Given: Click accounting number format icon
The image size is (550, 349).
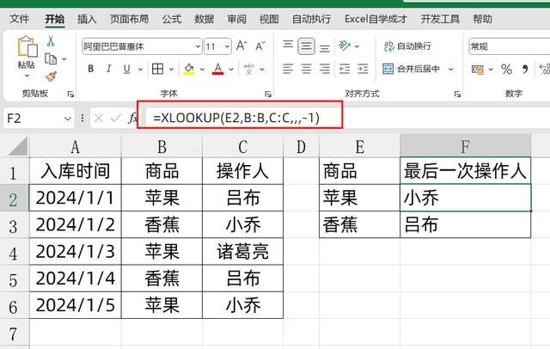Looking at the screenshot, I should 478,69.
